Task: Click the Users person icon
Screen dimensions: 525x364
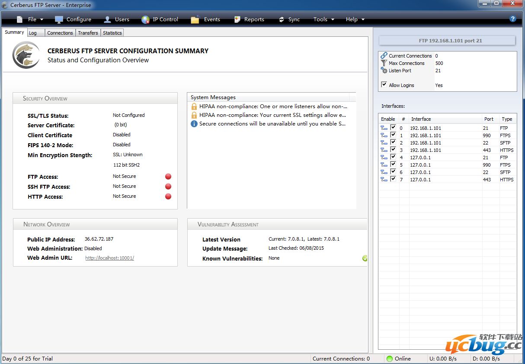Action: pos(108,19)
